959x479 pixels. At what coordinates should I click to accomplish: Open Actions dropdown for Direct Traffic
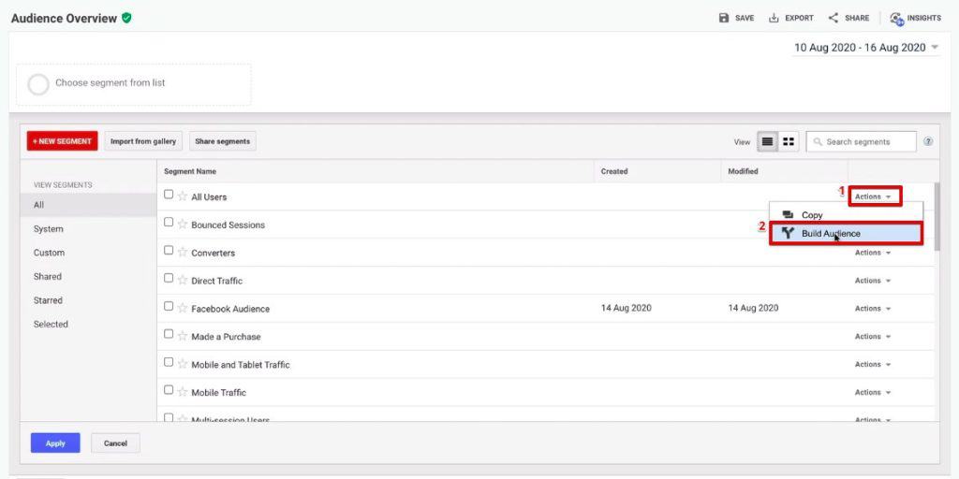tap(872, 281)
